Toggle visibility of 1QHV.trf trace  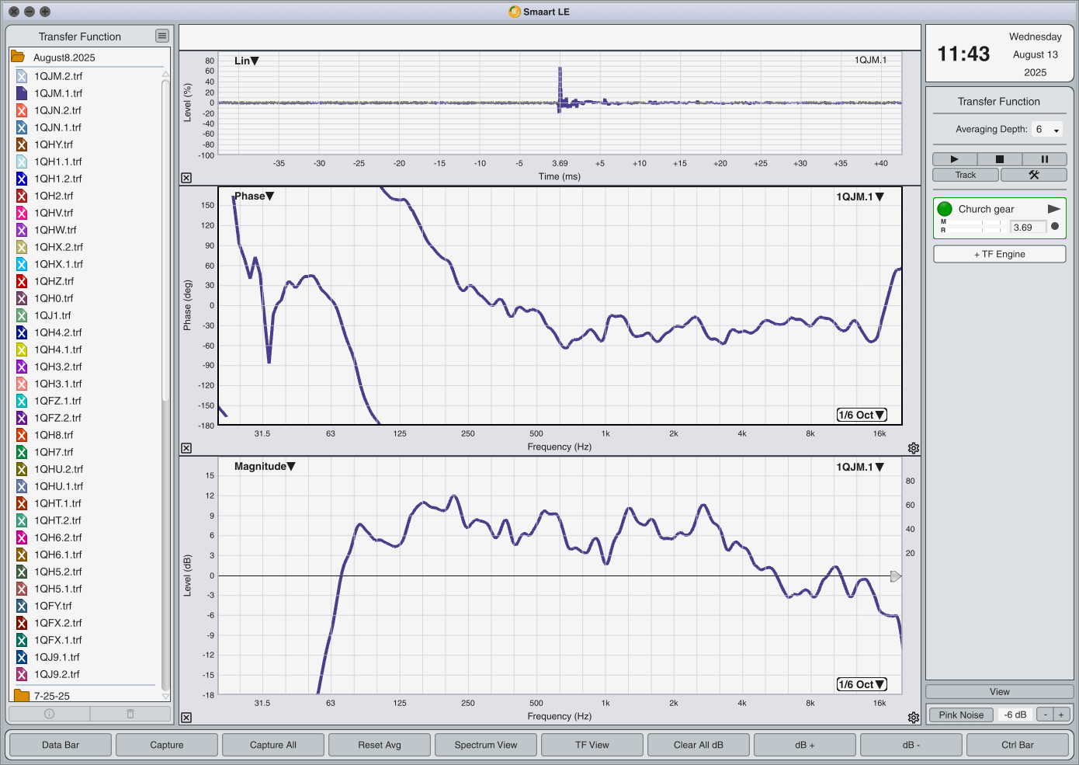pos(22,213)
